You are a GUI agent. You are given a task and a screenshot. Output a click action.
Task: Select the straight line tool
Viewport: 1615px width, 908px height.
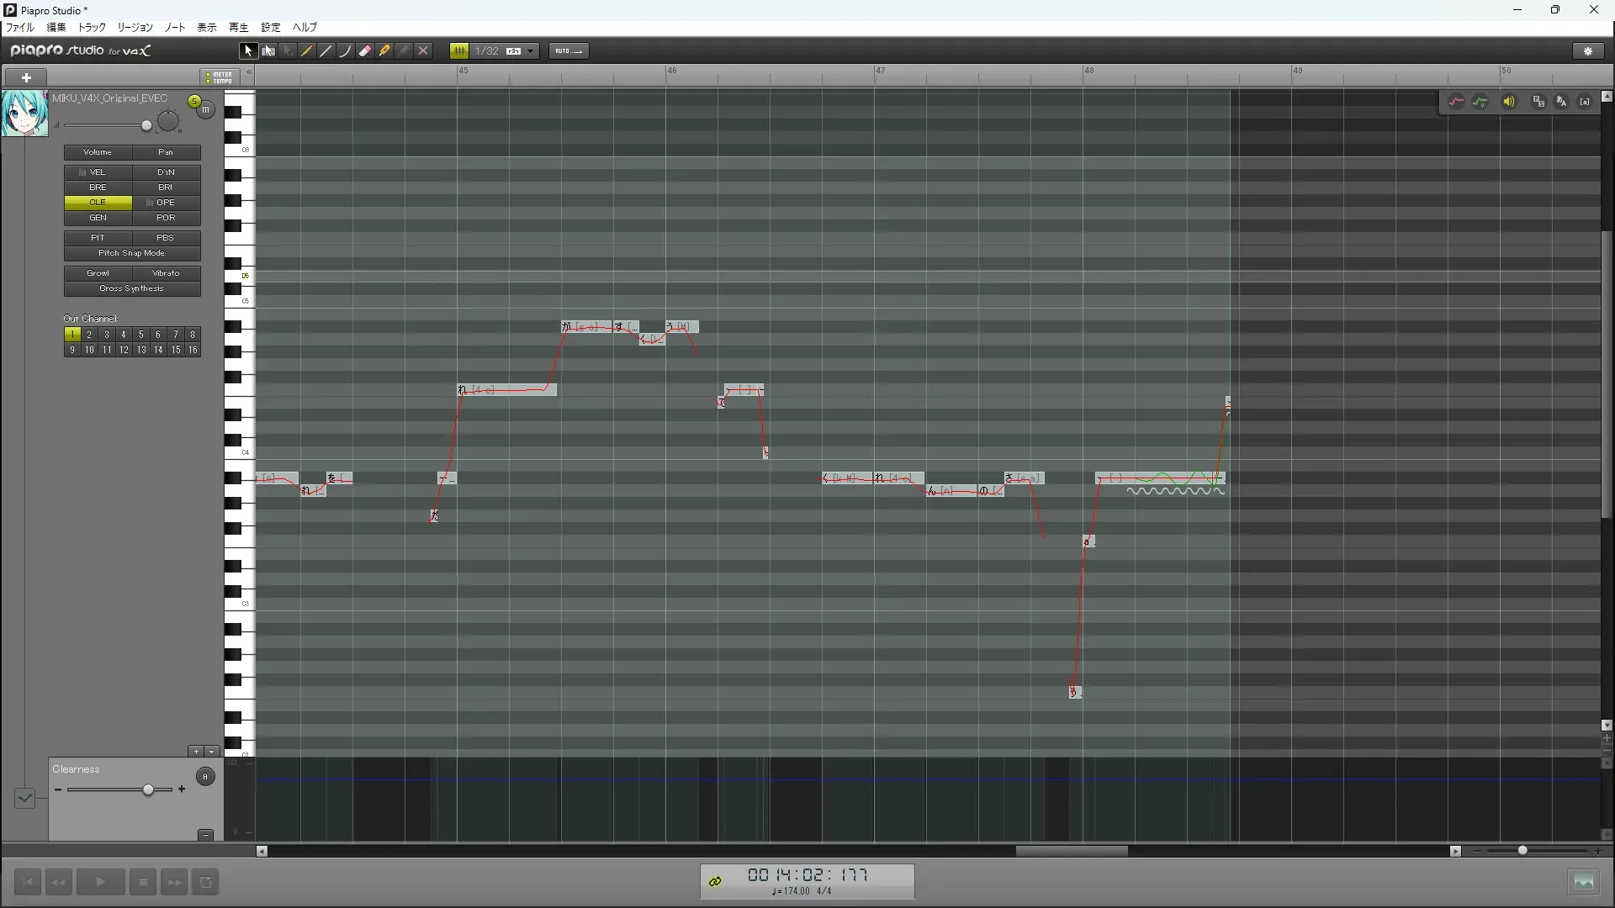tap(326, 51)
